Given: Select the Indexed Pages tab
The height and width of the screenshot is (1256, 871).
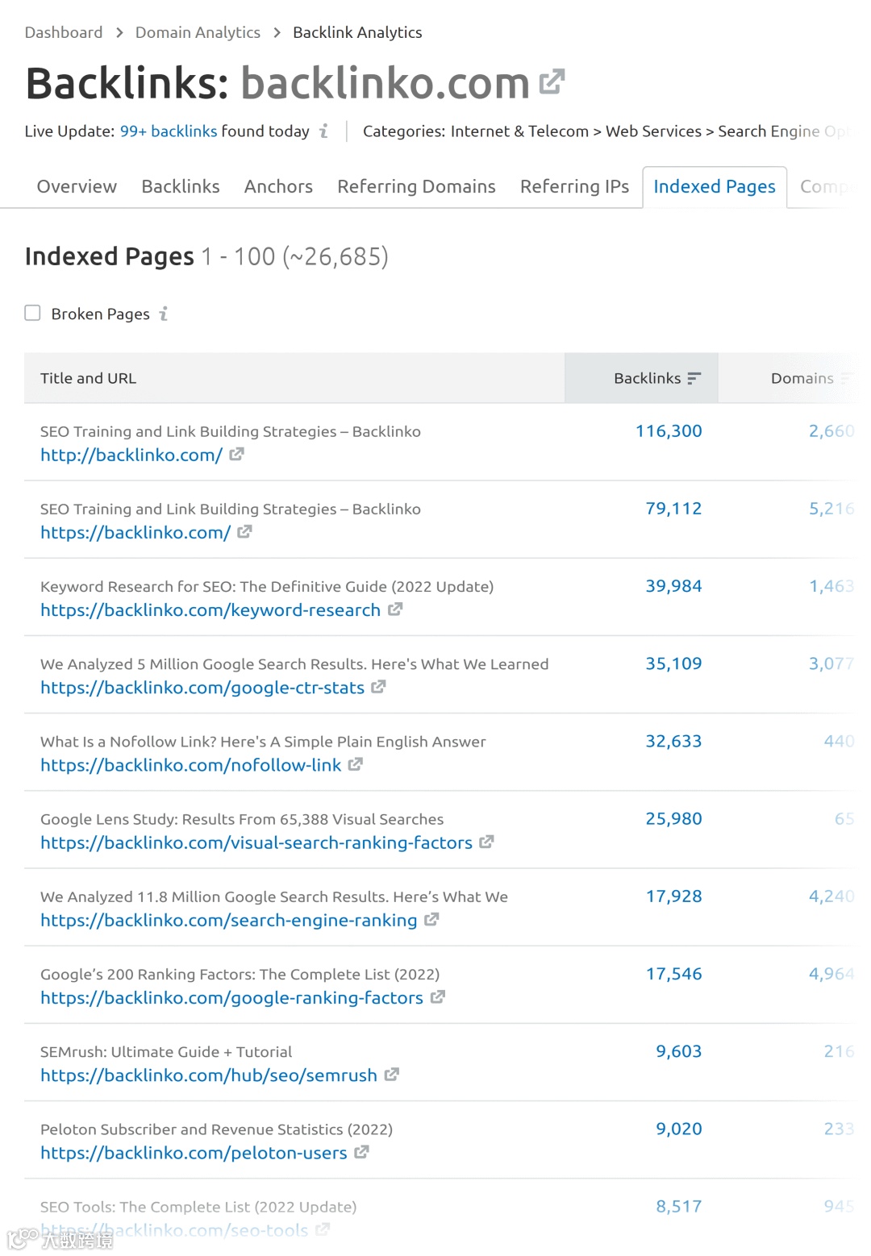Looking at the screenshot, I should point(715,187).
